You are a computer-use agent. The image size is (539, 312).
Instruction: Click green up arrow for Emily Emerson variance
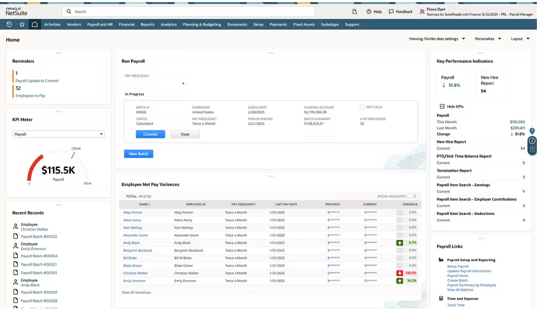tap(400, 281)
